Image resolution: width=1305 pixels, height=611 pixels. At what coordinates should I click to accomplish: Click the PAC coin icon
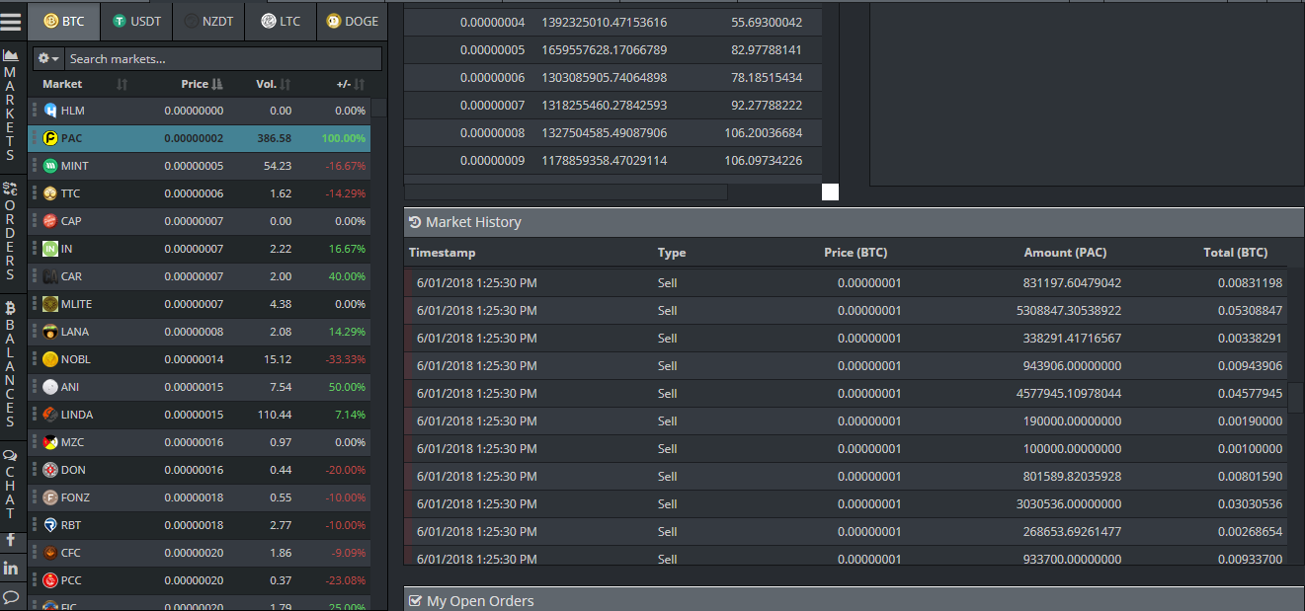[50, 138]
